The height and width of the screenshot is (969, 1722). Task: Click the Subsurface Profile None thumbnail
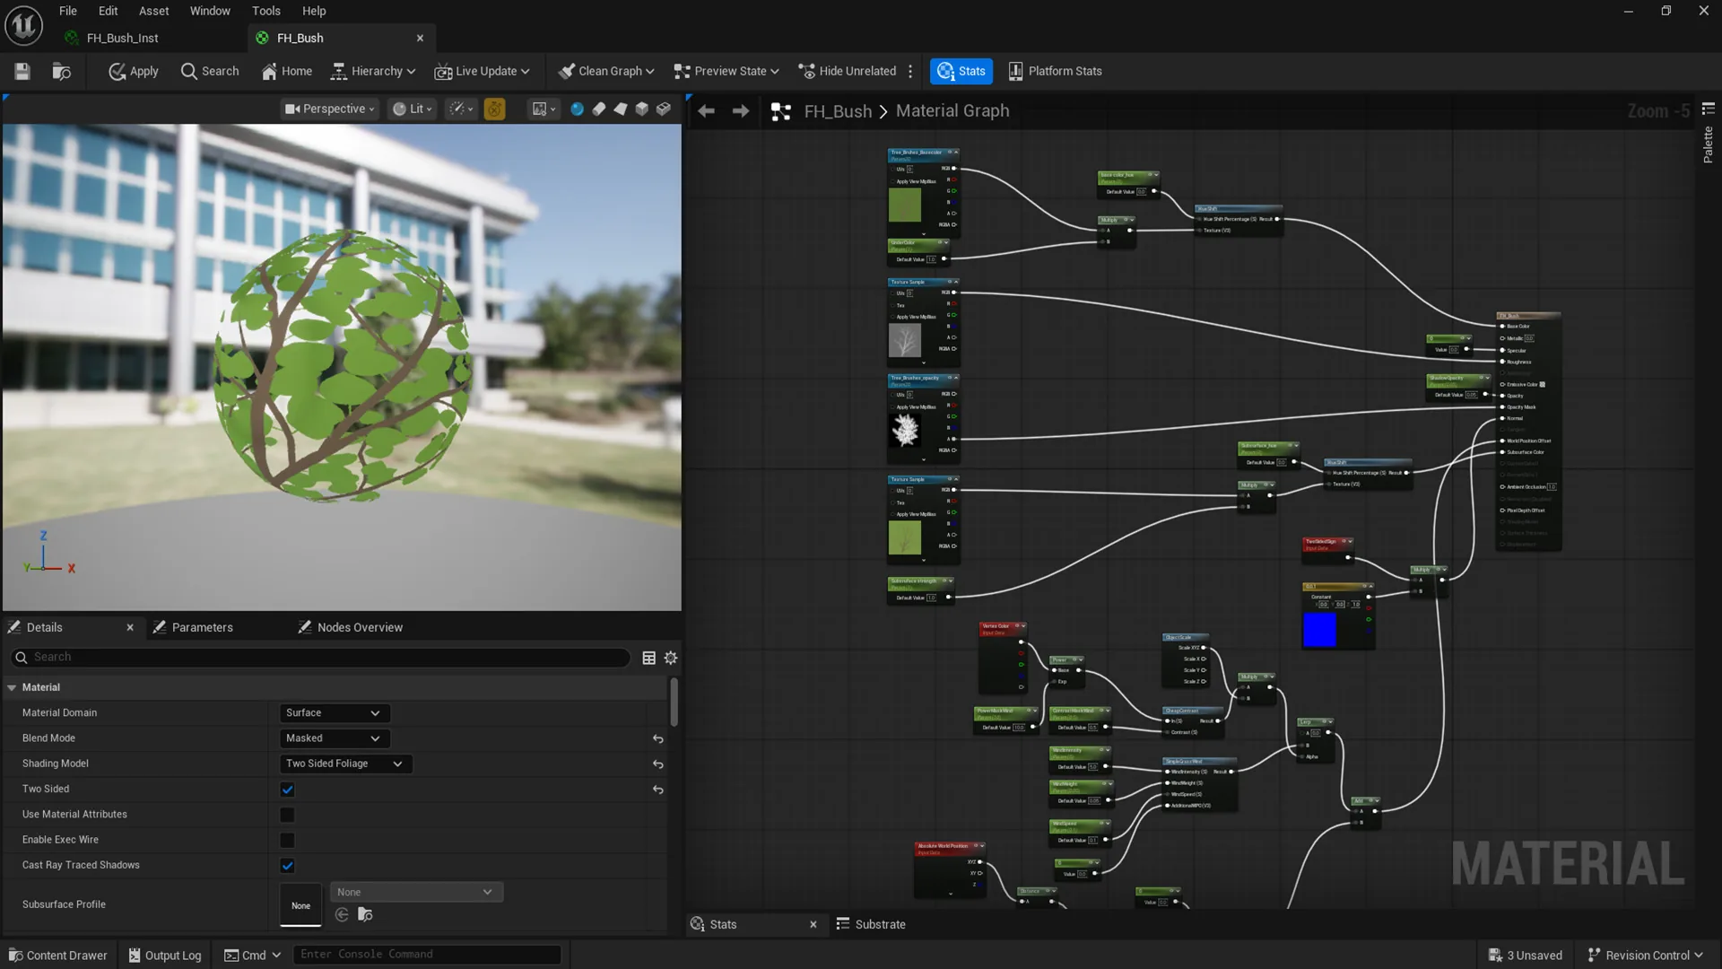pos(300,905)
